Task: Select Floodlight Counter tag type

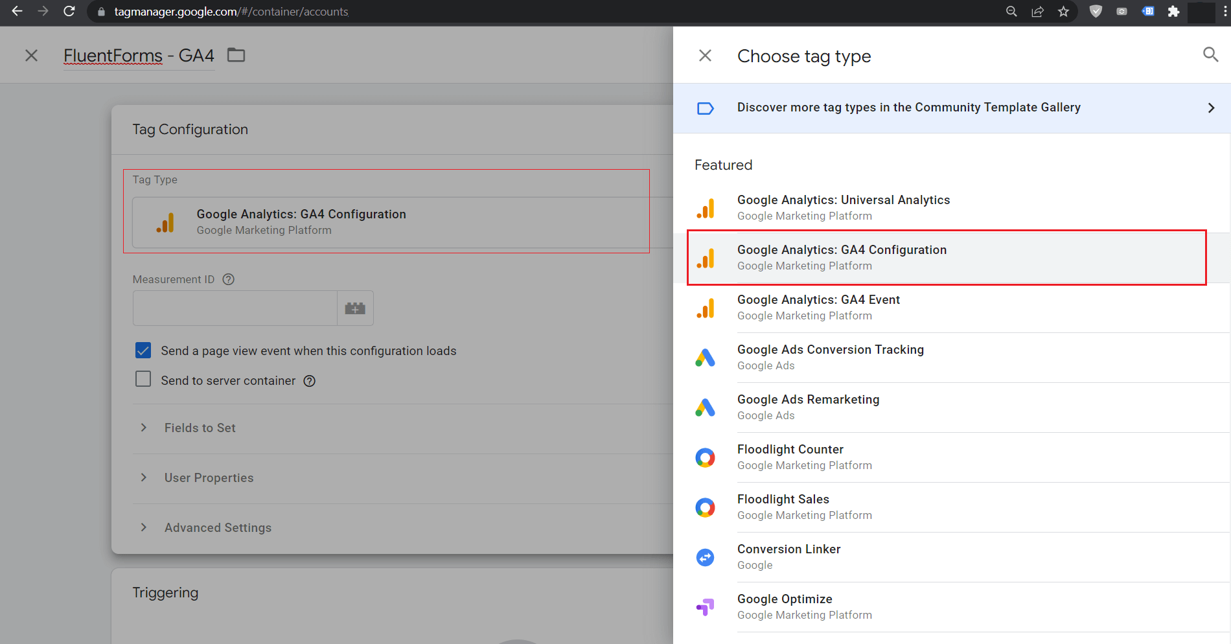Action: [x=952, y=457]
